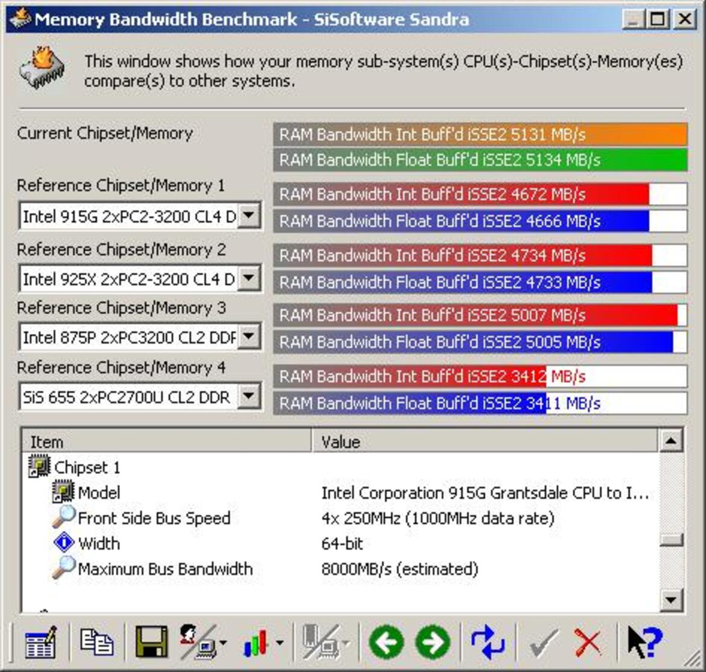The image size is (706, 672).
Task: Click the Item column header
Action: (167, 441)
